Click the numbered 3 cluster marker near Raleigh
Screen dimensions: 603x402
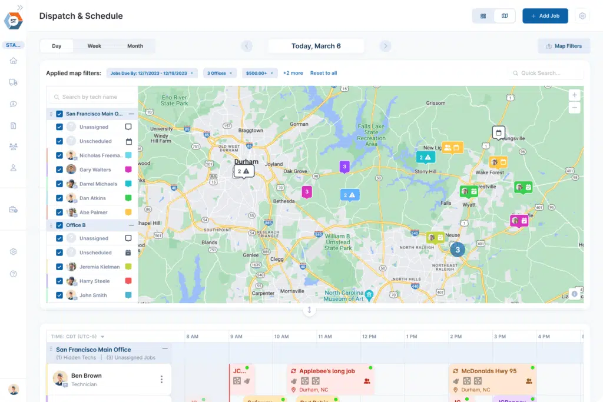(x=458, y=250)
